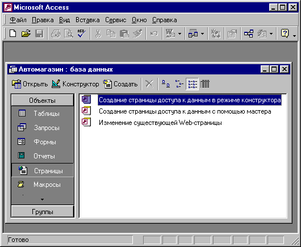This screenshot has height=247, width=301.
Task: Expand the New Object dropdown arrow
Action: (271, 34)
